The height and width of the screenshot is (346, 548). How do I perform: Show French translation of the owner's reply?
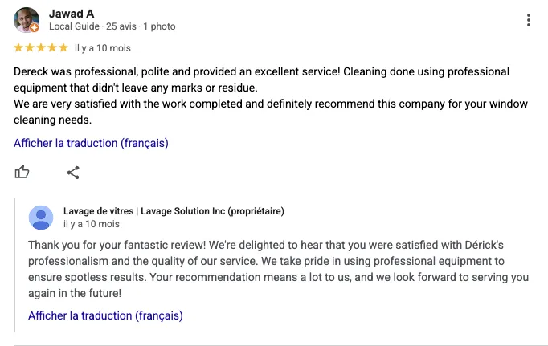pos(105,315)
